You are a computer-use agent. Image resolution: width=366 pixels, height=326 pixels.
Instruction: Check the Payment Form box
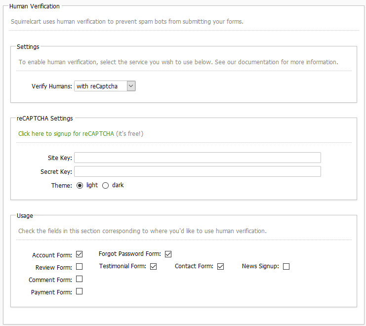[x=79, y=291]
